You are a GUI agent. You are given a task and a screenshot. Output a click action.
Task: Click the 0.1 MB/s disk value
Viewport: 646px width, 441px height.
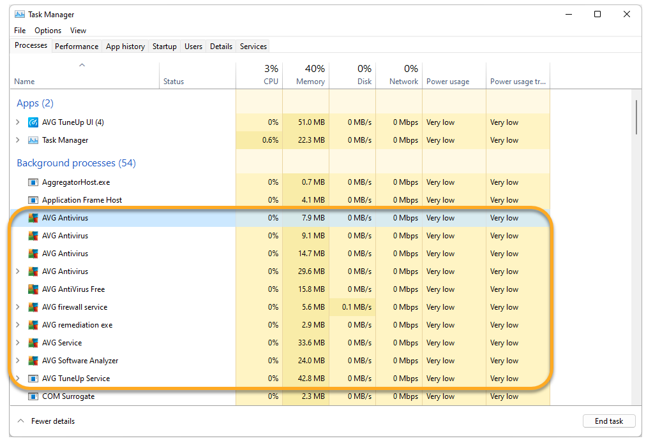click(x=357, y=307)
